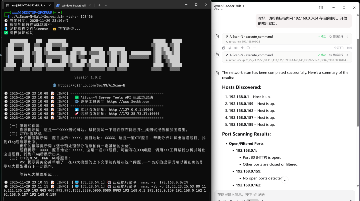Open the qwen3-coder:30b model selector
Viewport: 360px width, 201px height.
pos(229,6)
